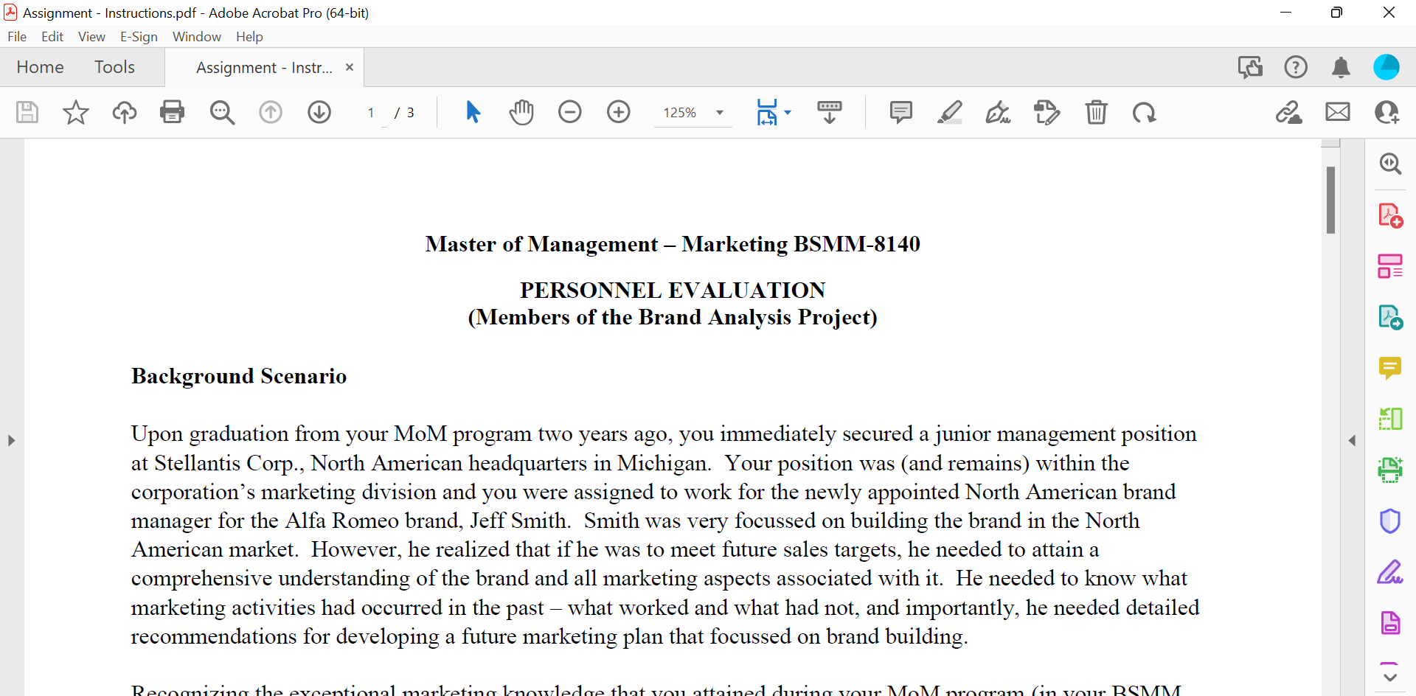Zoom out with the minus circle
The image size is (1416, 696).
(570, 112)
